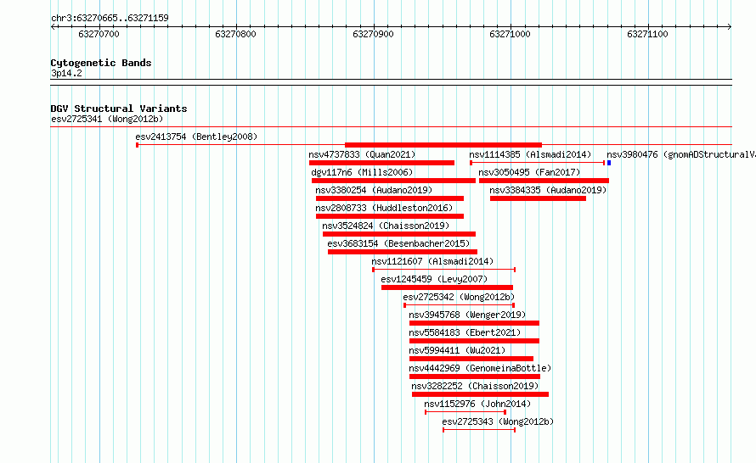Click the 63270800 ruler position
Viewport: 756px width, 463px height.
(x=236, y=34)
